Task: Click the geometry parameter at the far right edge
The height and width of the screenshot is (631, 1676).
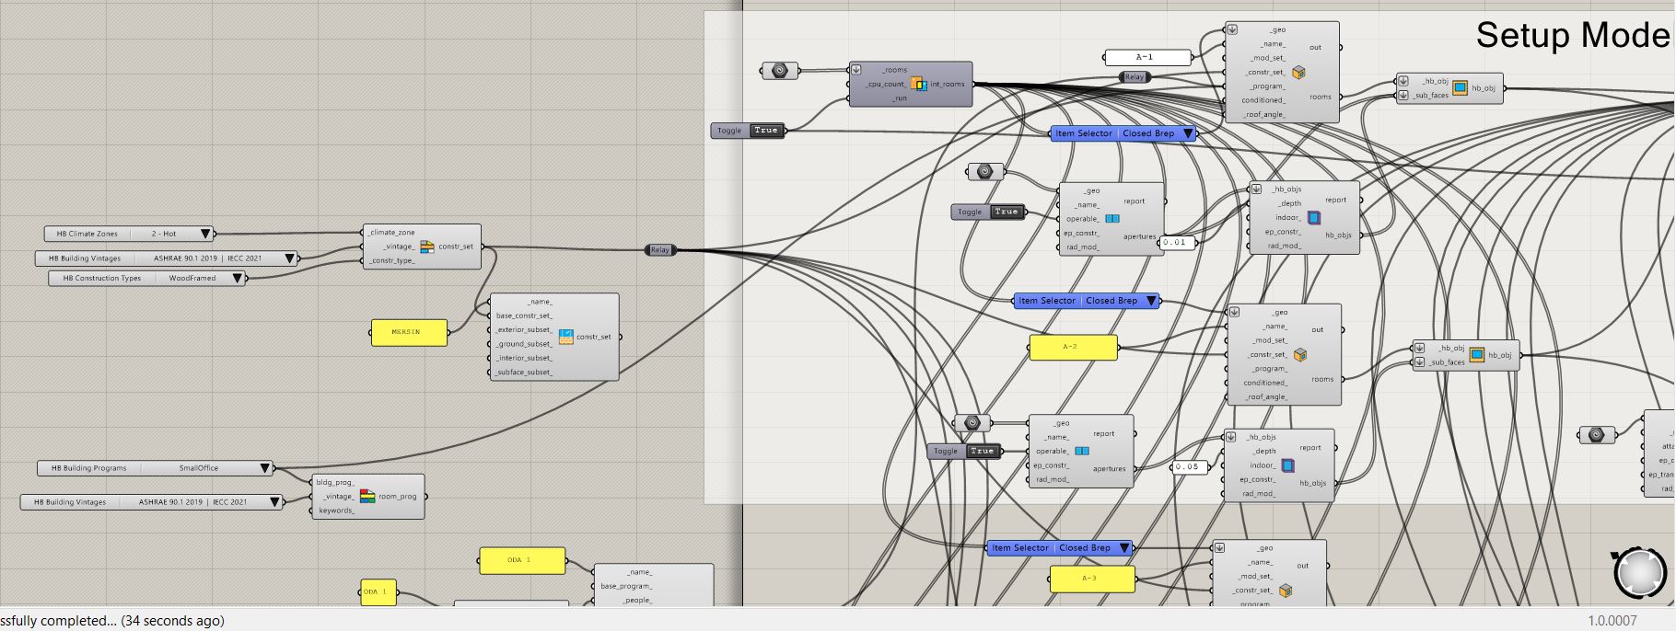Action: [1597, 434]
